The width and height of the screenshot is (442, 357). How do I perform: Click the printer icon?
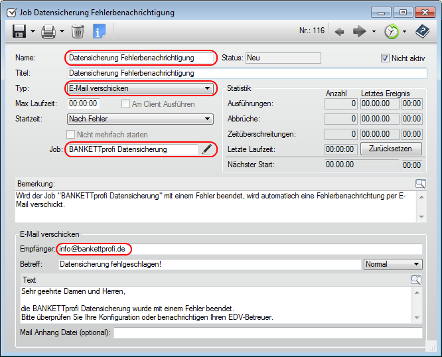point(48,32)
